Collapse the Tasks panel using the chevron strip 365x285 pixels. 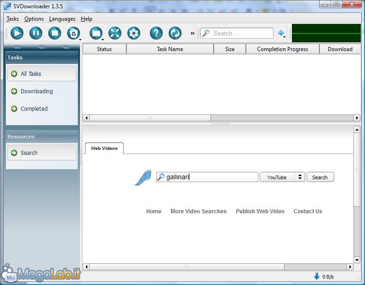click(42, 47)
